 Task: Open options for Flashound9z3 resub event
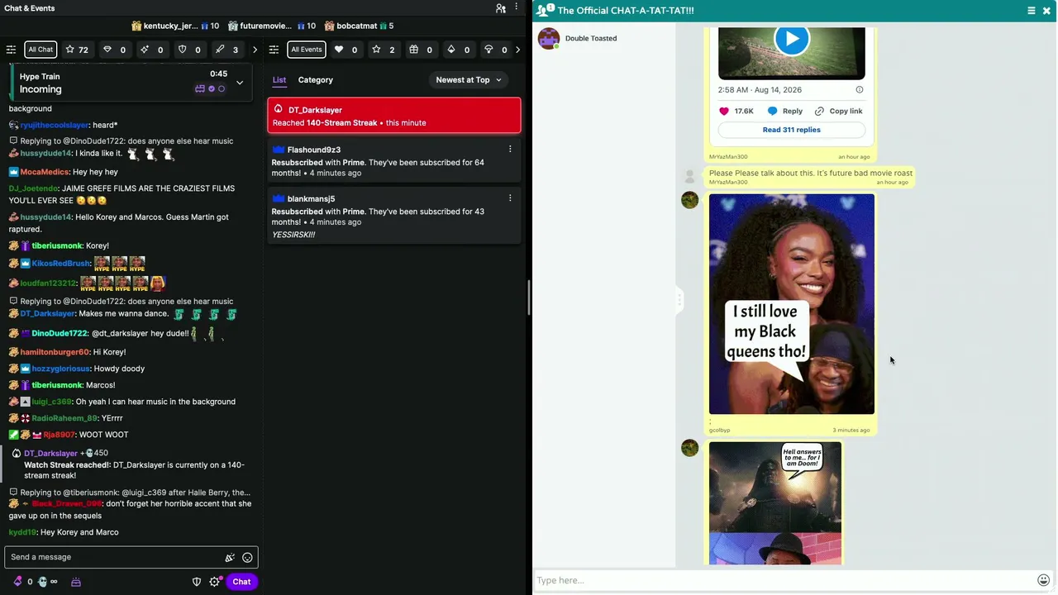[x=510, y=150]
